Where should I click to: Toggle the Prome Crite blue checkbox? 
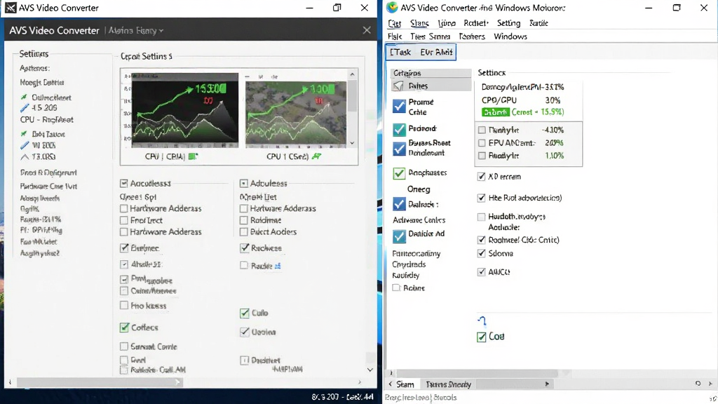pos(399,107)
